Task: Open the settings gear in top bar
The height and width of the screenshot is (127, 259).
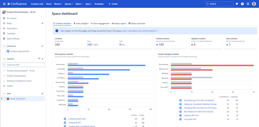Action: (248, 4)
